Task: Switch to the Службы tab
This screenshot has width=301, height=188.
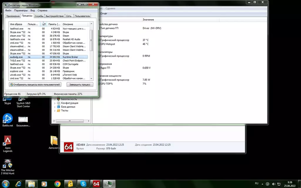Action: 39,16
